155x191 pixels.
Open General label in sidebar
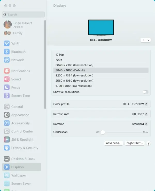tap(17, 107)
